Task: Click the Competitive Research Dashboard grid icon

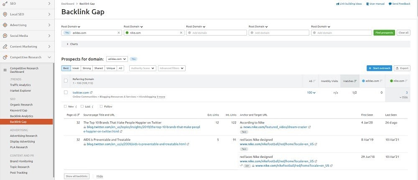Action: [5, 70]
